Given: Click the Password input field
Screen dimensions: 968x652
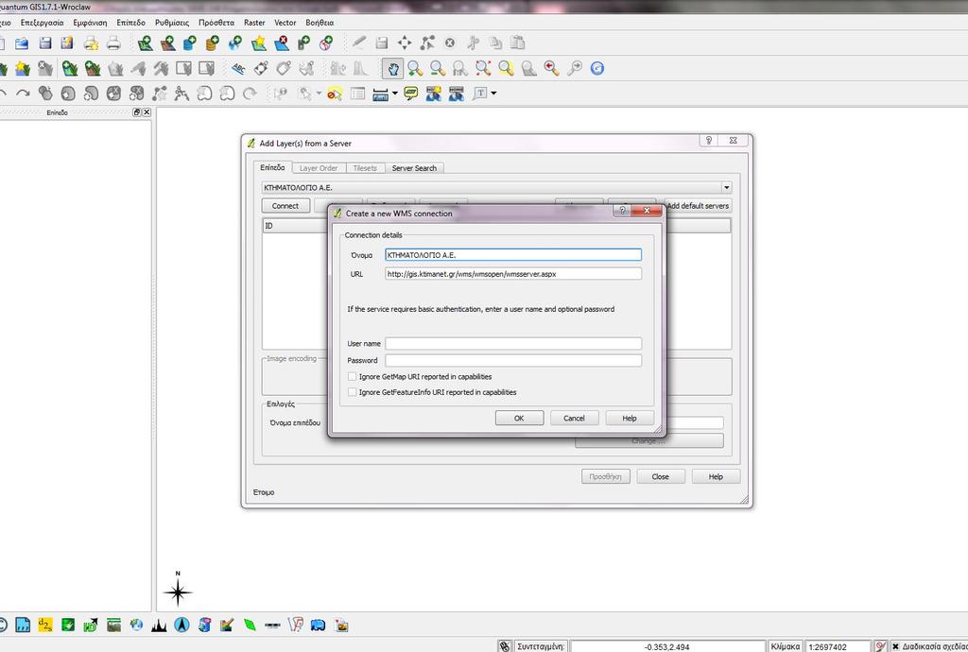Looking at the screenshot, I should [513, 360].
